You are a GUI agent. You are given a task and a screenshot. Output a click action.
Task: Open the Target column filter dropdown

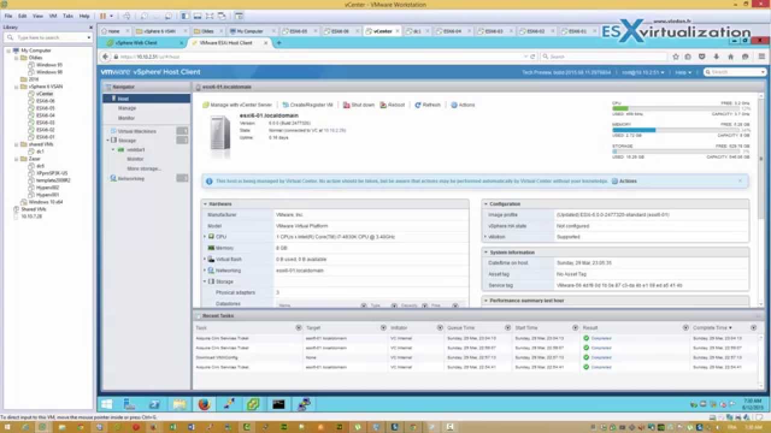click(384, 328)
